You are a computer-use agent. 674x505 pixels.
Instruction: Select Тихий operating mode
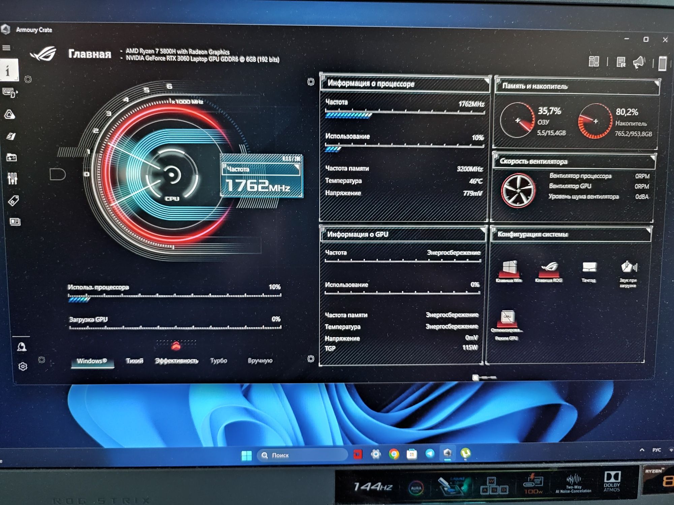tap(134, 361)
